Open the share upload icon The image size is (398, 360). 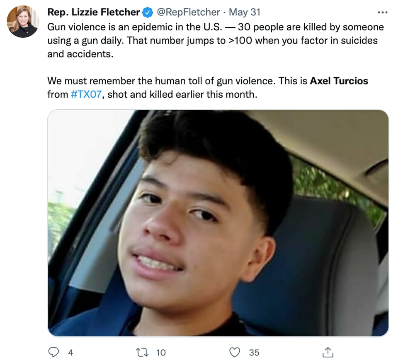pos(328,352)
